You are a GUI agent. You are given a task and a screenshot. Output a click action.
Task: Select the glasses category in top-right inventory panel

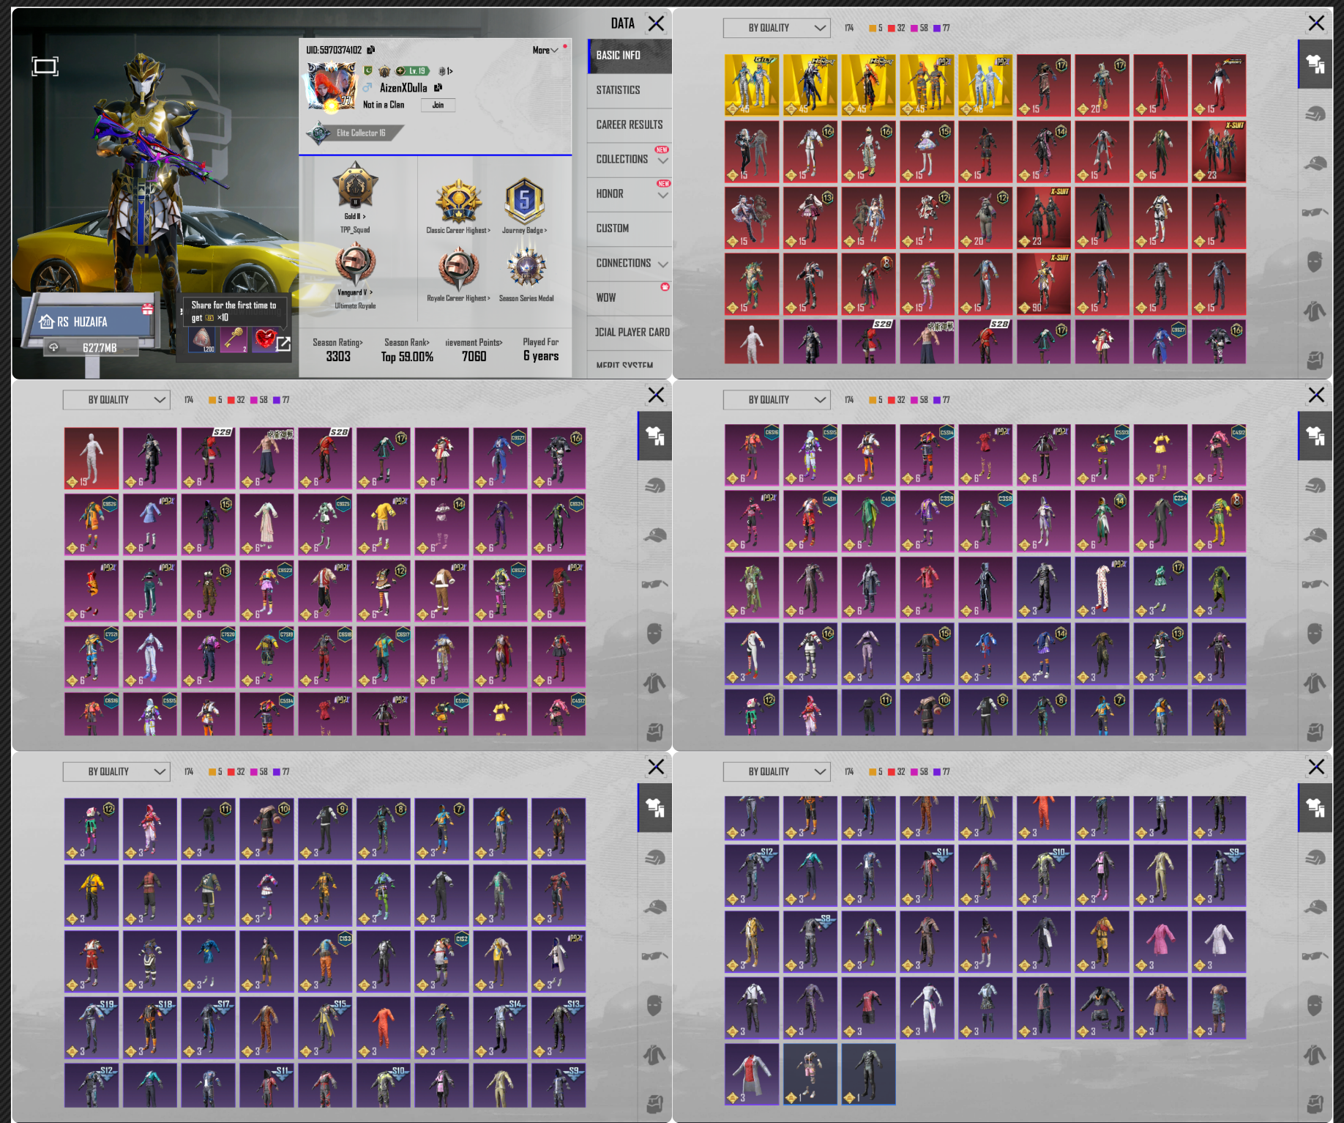click(x=1315, y=212)
